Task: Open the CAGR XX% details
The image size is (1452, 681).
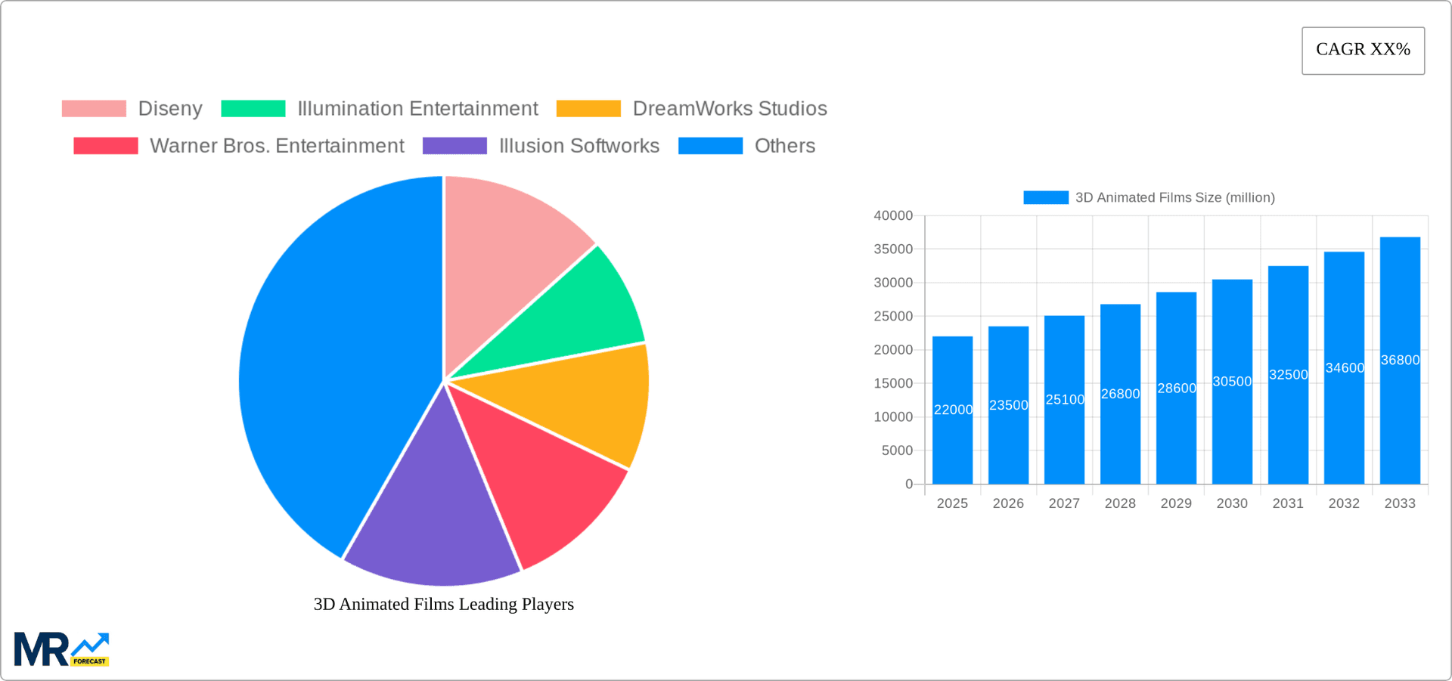Action: pos(1363,50)
